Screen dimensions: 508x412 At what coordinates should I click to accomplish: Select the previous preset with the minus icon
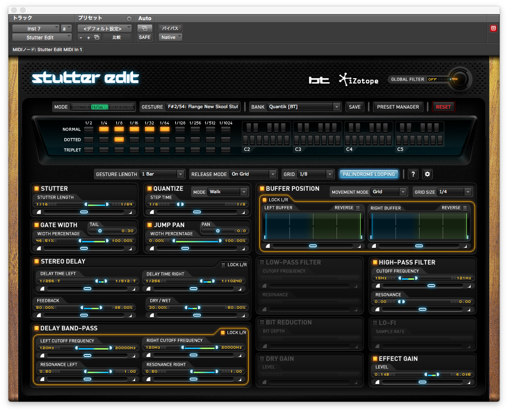coord(81,37)
